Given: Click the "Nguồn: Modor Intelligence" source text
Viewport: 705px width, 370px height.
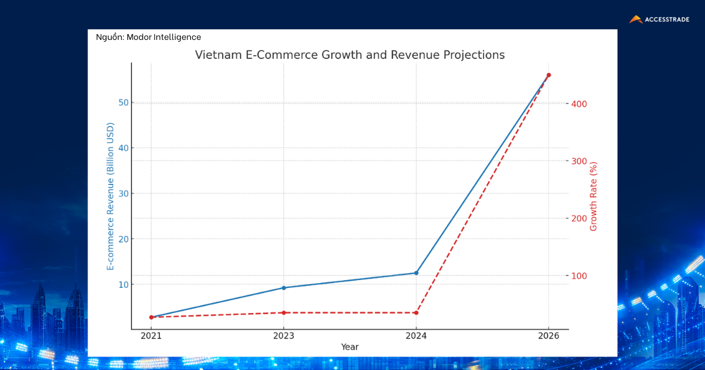Looking at the screenshot, I should point(148,37).
